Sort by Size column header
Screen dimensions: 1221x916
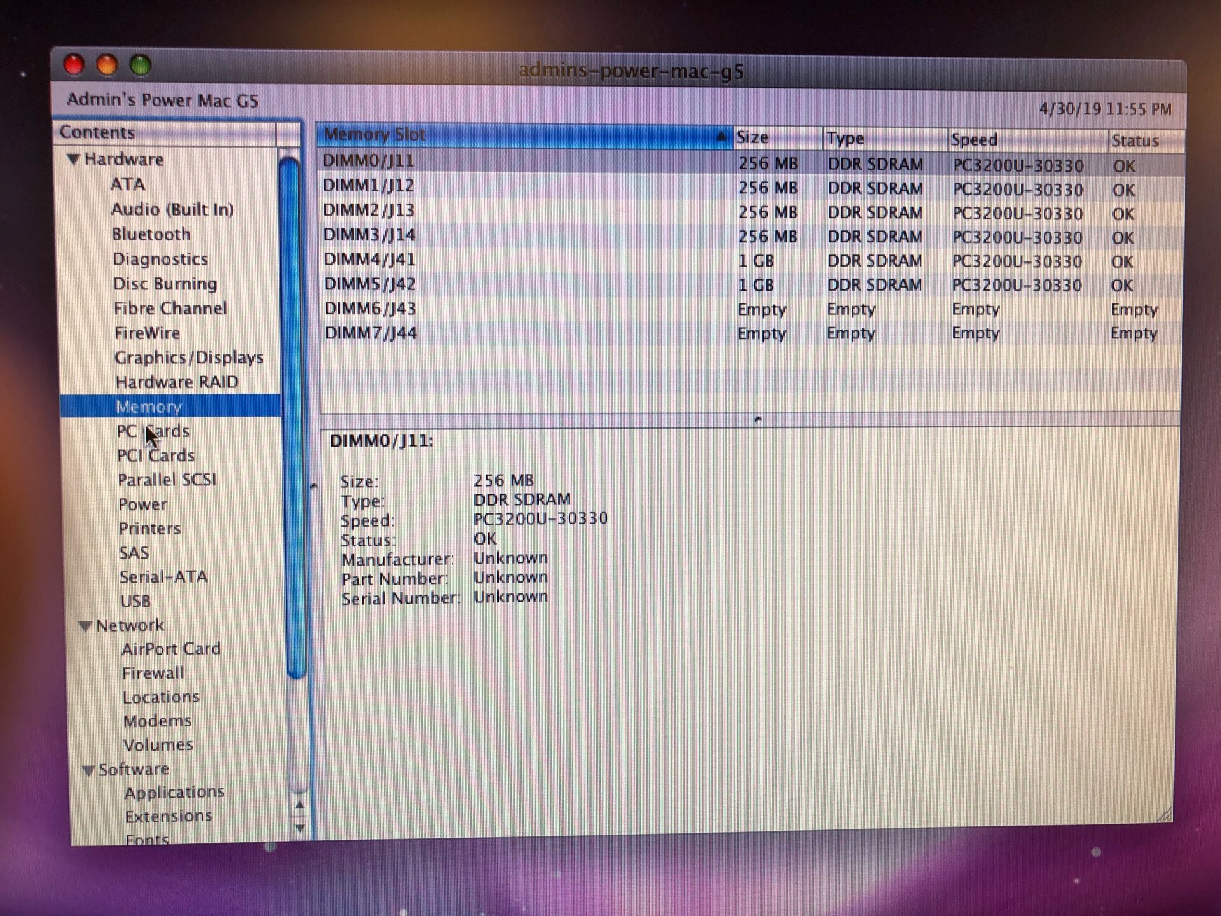point(777,138)
